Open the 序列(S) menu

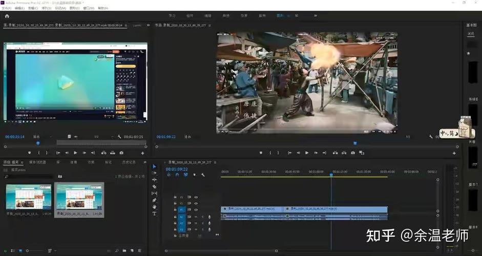(46, 8)
